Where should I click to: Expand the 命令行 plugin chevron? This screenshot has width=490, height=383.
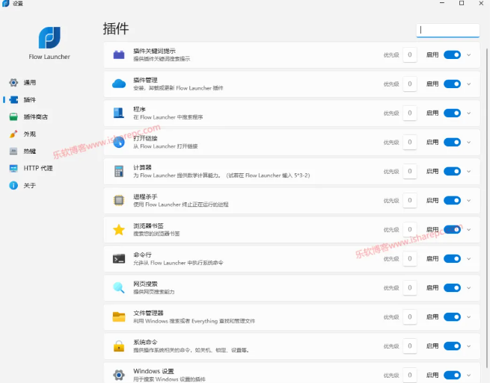[469, 258]
